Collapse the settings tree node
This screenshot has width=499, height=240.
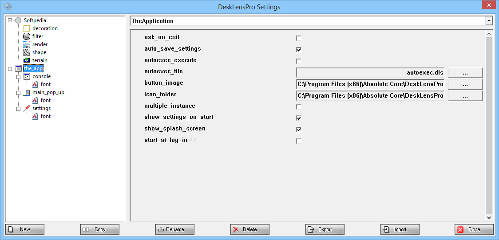18,108
